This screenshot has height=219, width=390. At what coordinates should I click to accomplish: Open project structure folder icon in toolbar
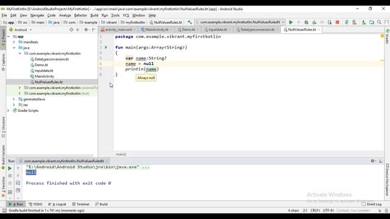(372, 23)
